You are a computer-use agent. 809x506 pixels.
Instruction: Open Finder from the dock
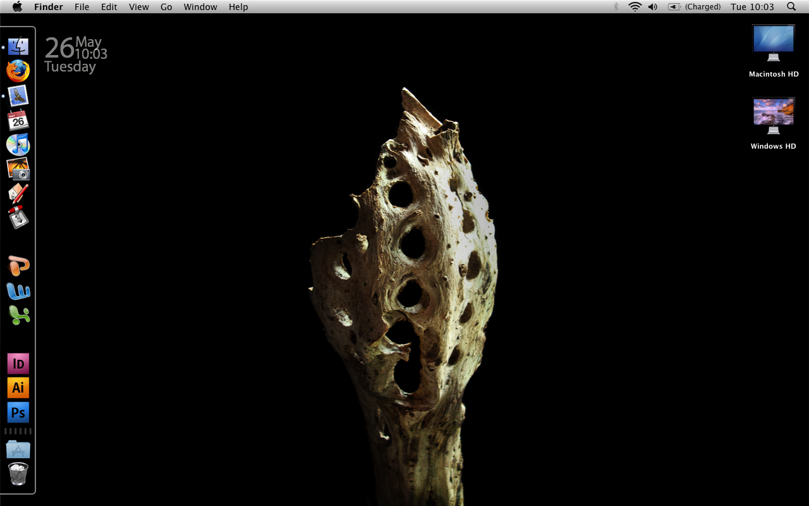click(x=18, y=46)
